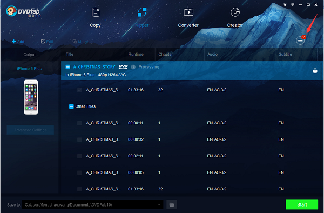324x213 pixels.
Task: Open the Save to path dropdown
Action: (x=159, y=204)
